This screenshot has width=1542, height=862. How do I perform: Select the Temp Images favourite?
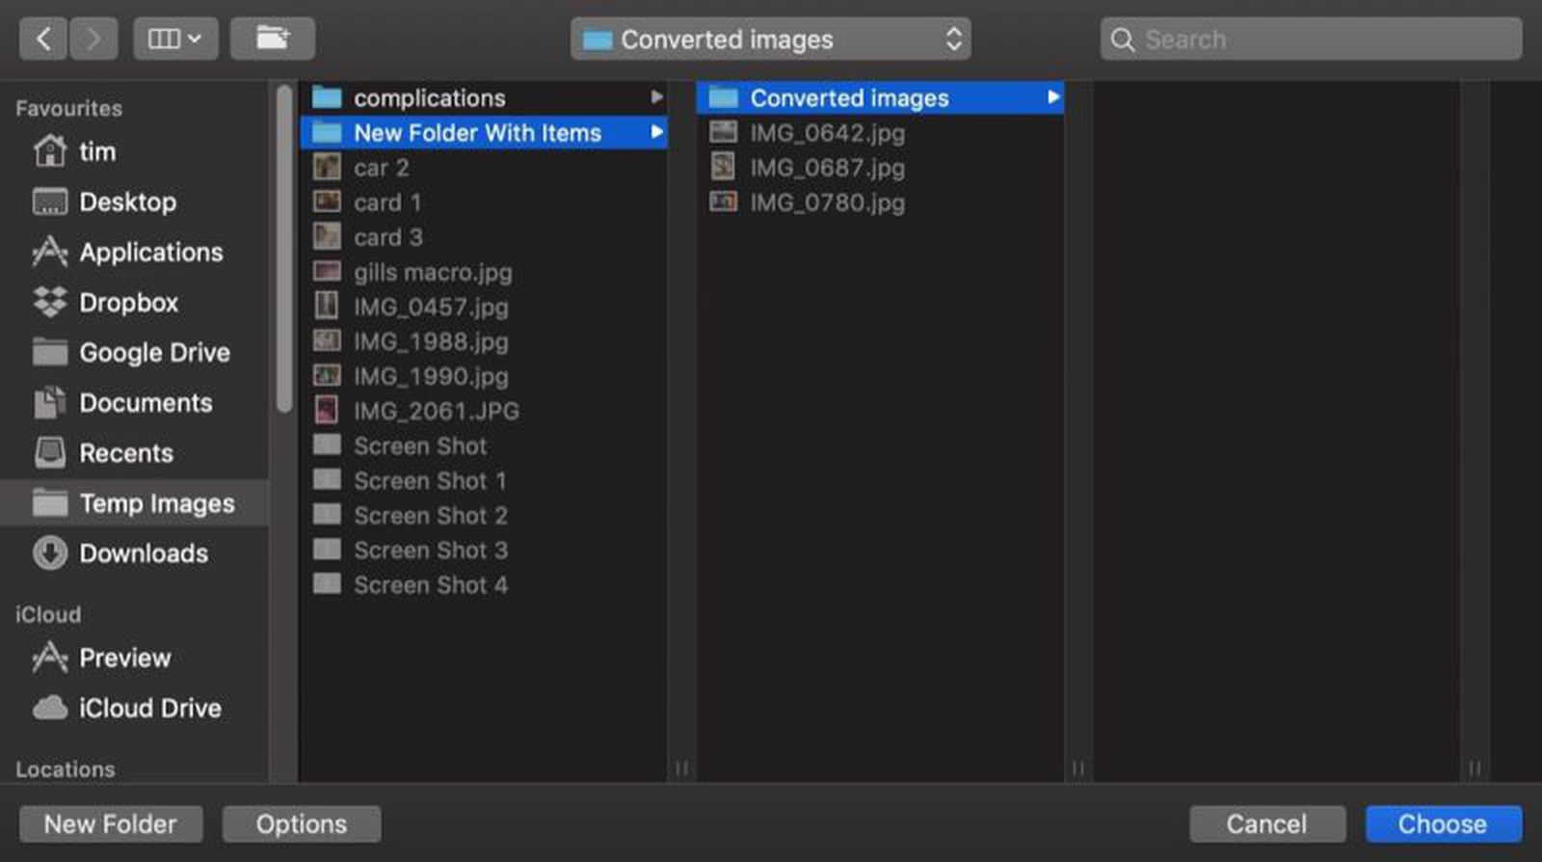(x=155, y=502)
